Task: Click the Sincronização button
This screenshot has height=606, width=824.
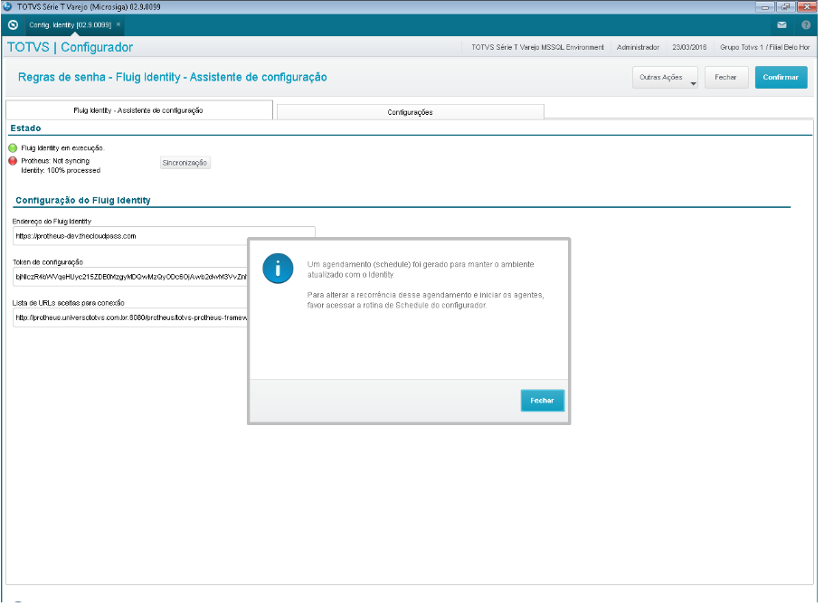Action: [x=185, y=163]
